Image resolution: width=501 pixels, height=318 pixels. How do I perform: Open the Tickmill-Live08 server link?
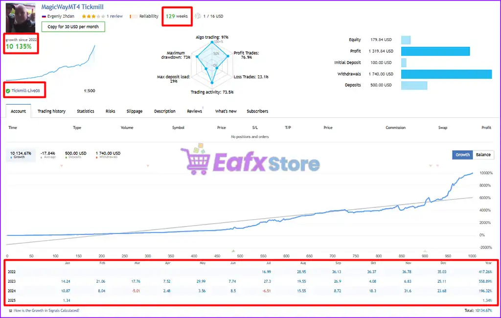(x=25, y=91)
